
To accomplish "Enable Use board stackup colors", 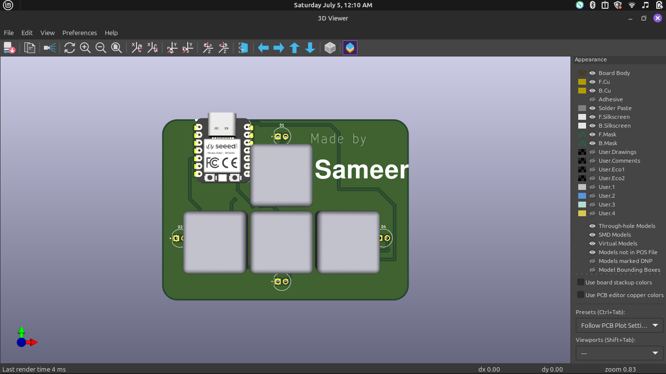I will click(581, 282).
